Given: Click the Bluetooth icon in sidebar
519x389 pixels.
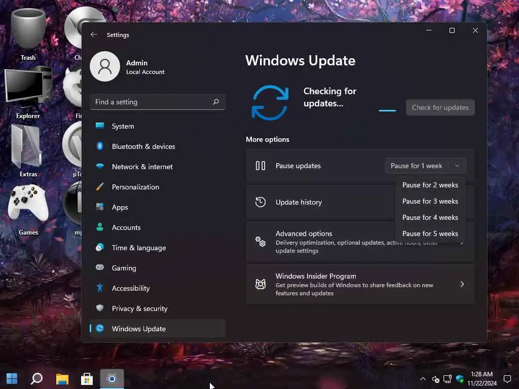Looking at the screenshot, I should pos(100,146).
